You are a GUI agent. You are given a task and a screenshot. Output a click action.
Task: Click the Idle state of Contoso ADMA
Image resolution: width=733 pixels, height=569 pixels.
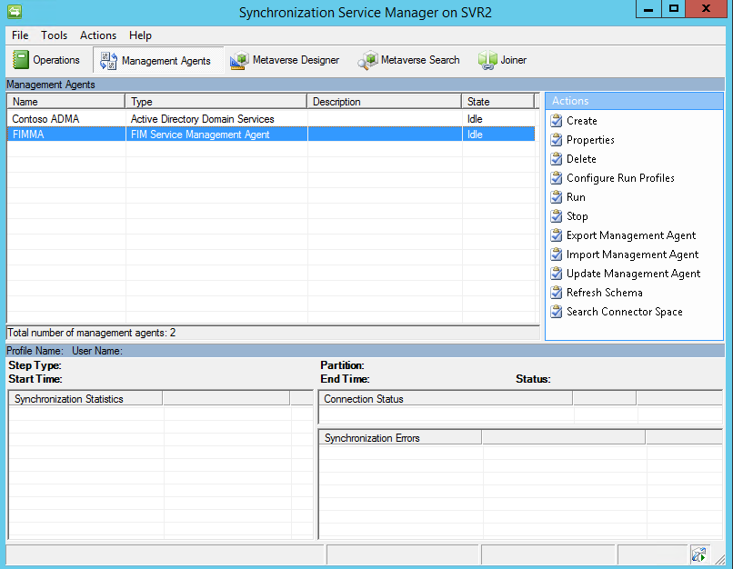475,119
